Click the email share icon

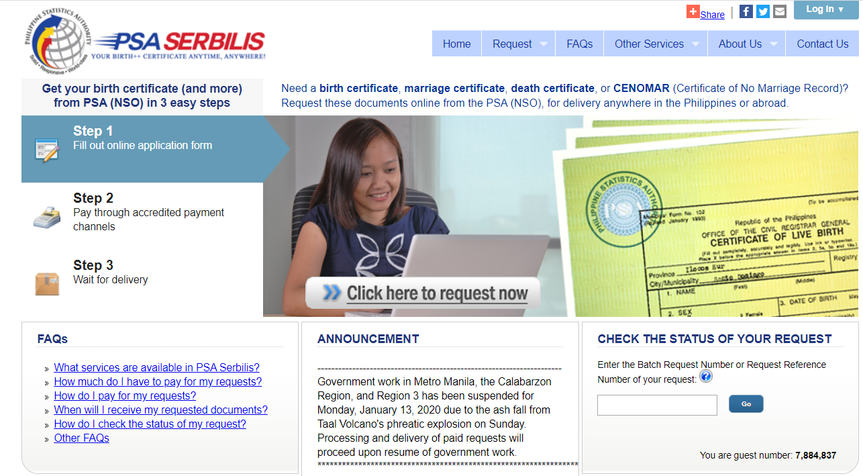click(x=779, y=11)
